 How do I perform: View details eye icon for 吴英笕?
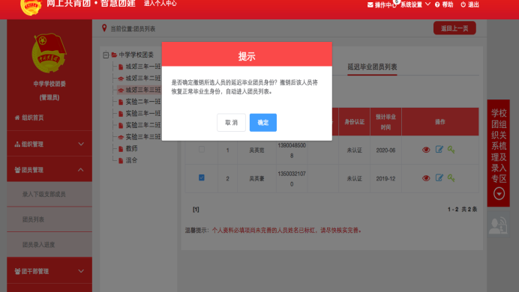426,150
